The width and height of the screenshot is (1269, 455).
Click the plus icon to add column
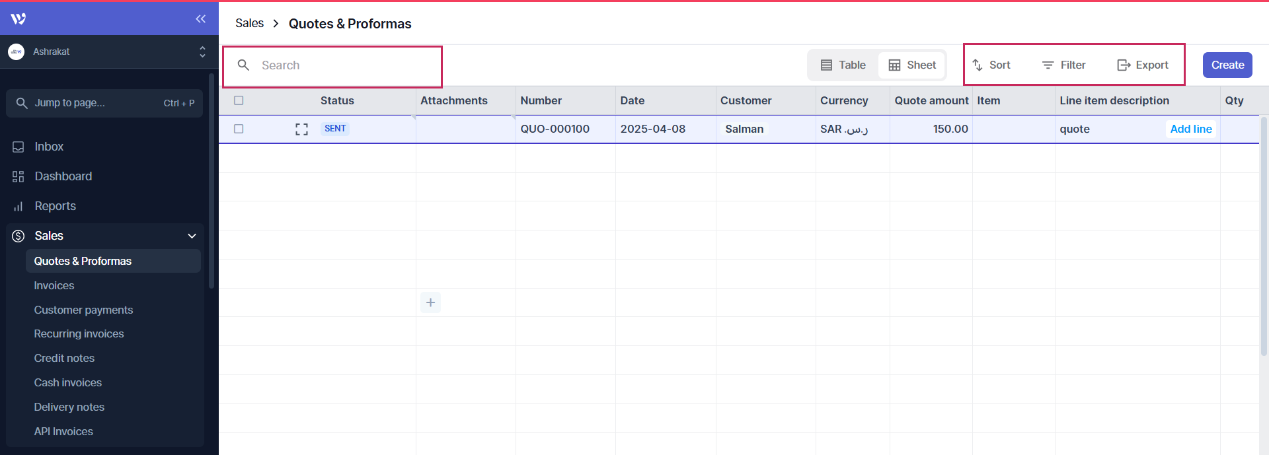[430, 302]
